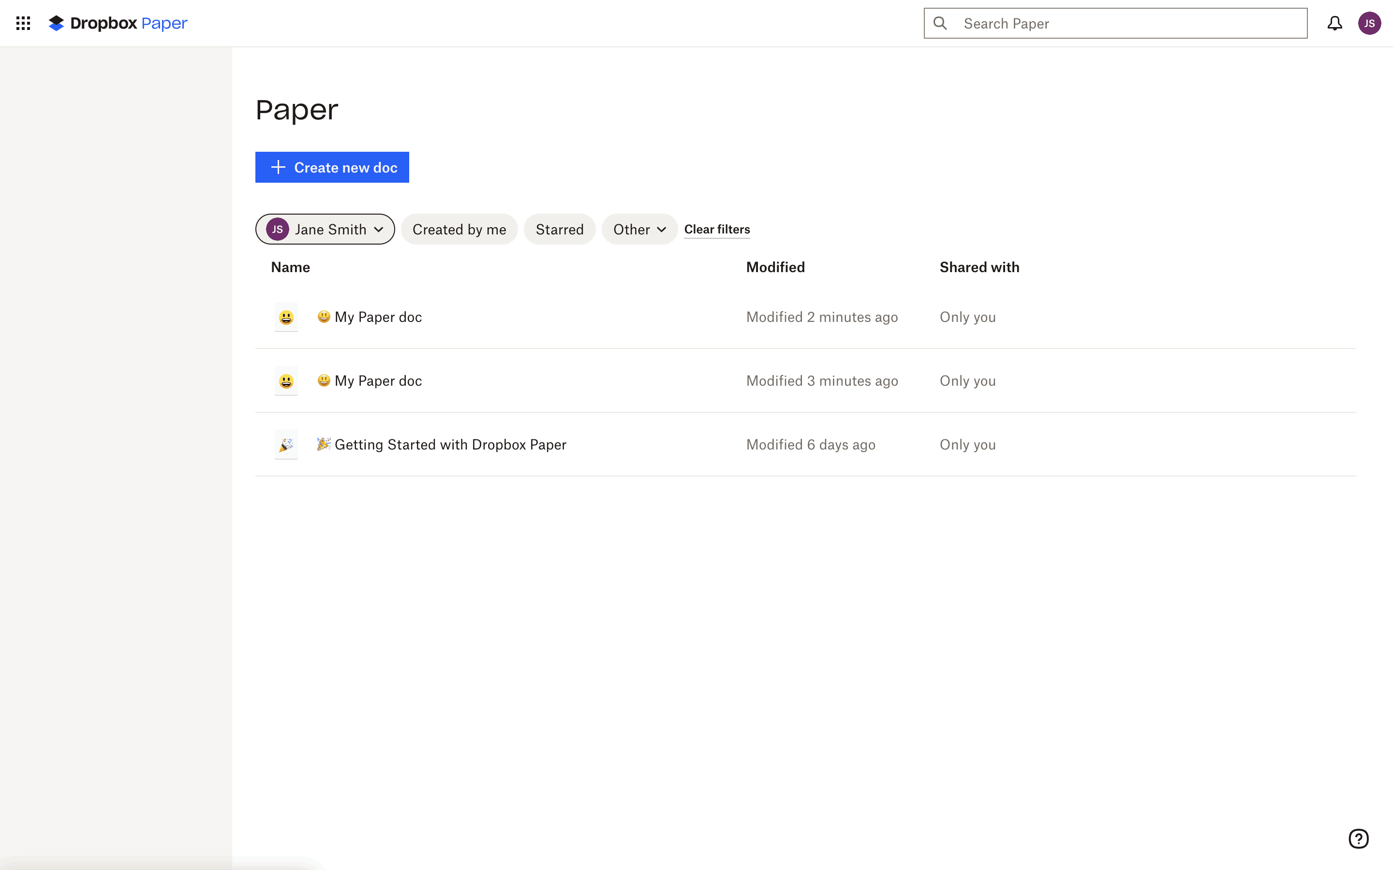Open the app grid launcher icon
The height and width of the screenshot is (870, 1393).
pyautogui.click(x=23, y=23)
